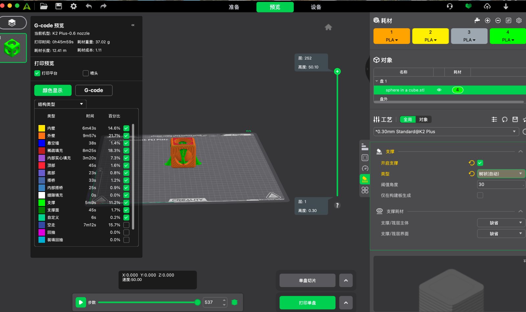This screenshot has width=526, height=312.
Task: Open the 树状(自动) support type dropdown
Action: [x=501, y=174]
